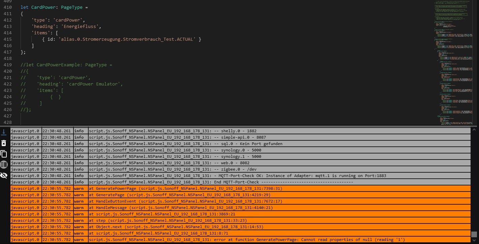Viewport: 479px width, 244px height.
Task: Select the 'End MQTT-Port-Check' log entry
Action: pos(240,182)
